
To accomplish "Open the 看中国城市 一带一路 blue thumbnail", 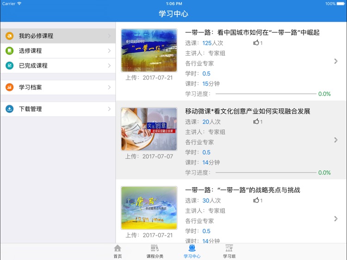I will point(149,50).
